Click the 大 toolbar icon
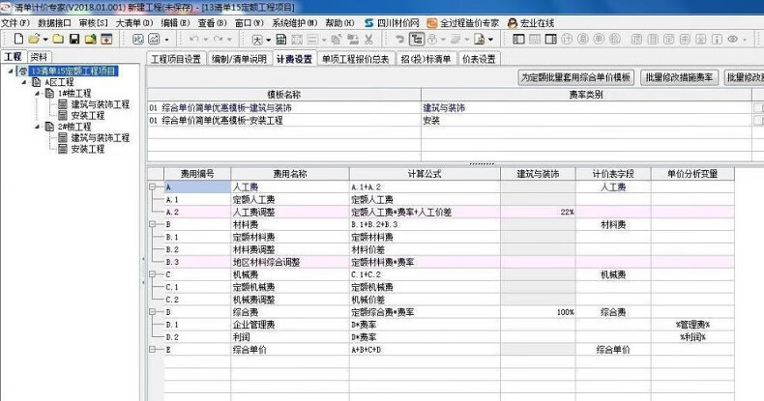The image size is (764, 401). [x=257, y=40]
